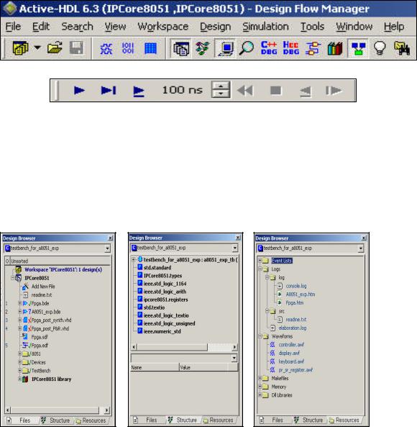417x427 pixels.
Task: Click horizontal scrollbar under package list
Action: [x=184, y=347]
